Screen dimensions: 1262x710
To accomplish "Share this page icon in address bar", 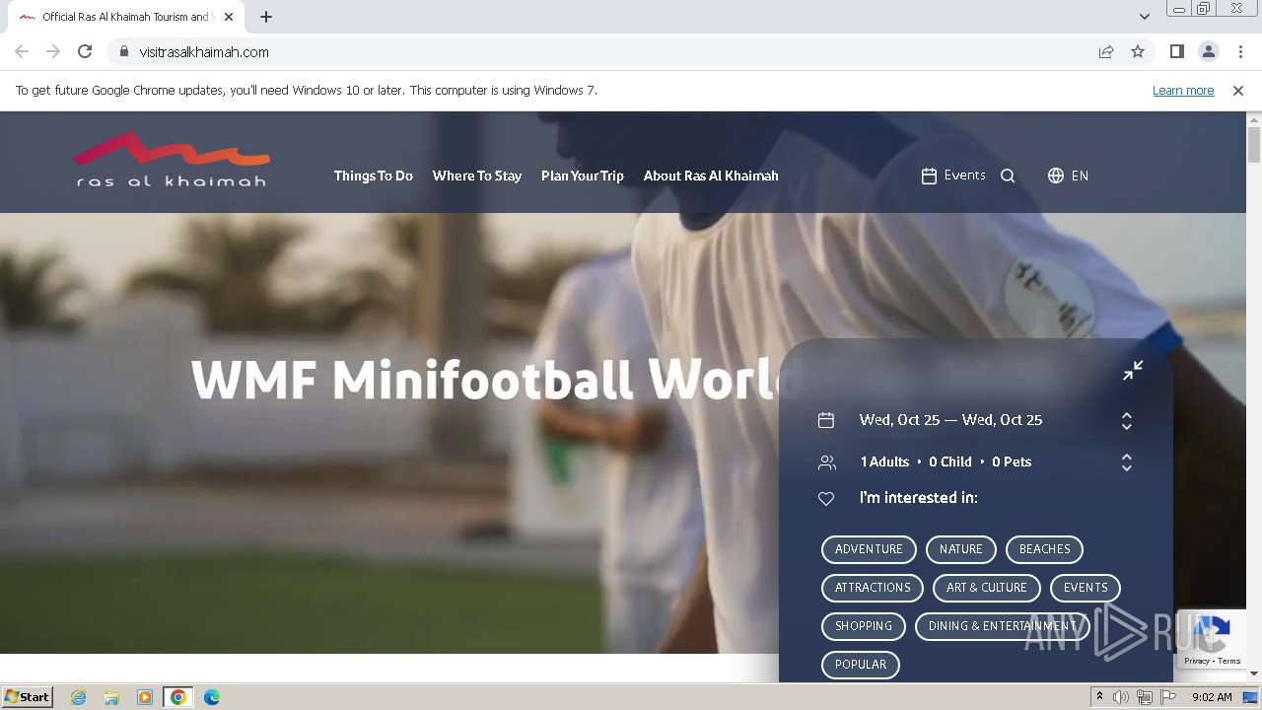I will pos(1106,51).
